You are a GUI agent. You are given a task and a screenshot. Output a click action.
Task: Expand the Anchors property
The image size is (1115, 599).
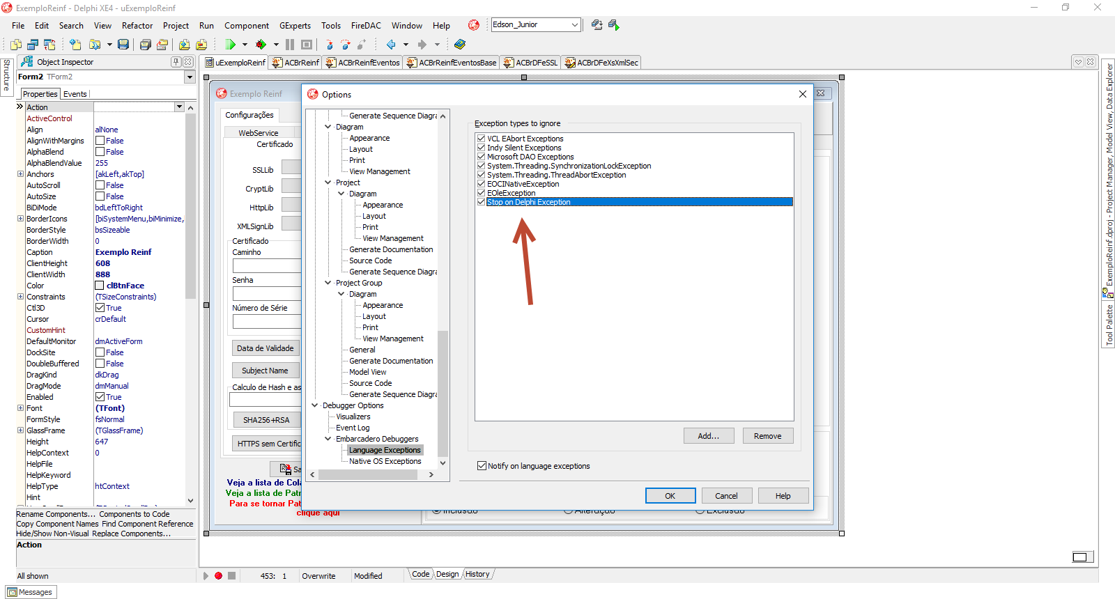20,174
